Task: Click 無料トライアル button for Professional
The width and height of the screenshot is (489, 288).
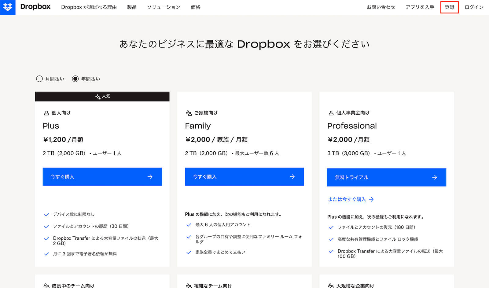Action: click(387, 177)
